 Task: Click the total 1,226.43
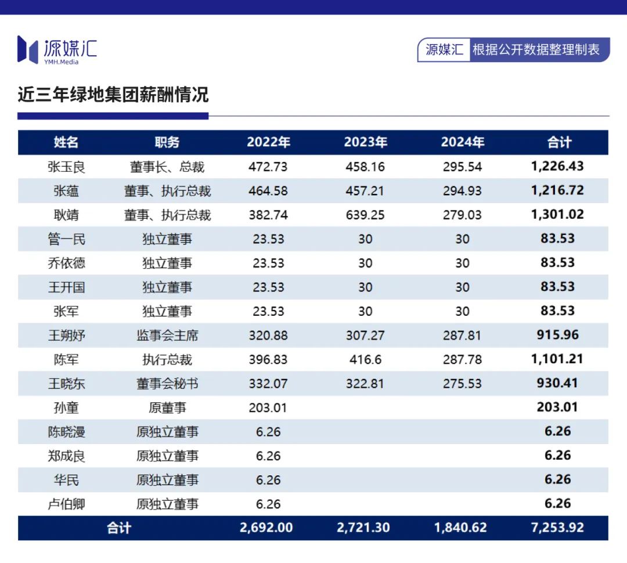pos(557,167)
